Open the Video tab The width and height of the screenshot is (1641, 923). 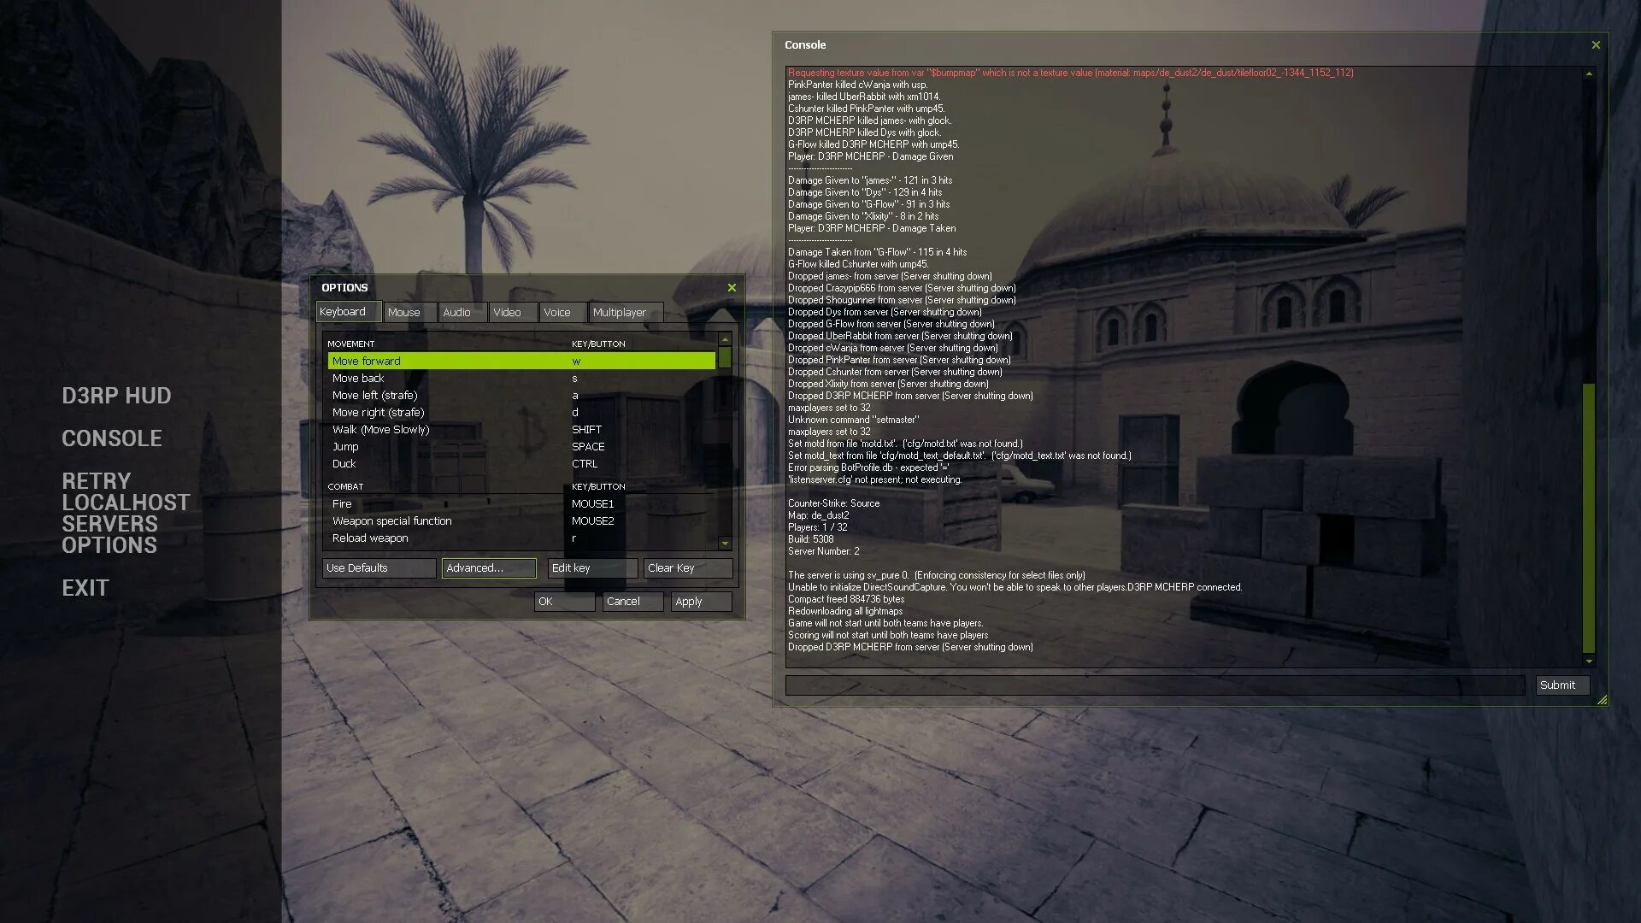coord(513,313)
